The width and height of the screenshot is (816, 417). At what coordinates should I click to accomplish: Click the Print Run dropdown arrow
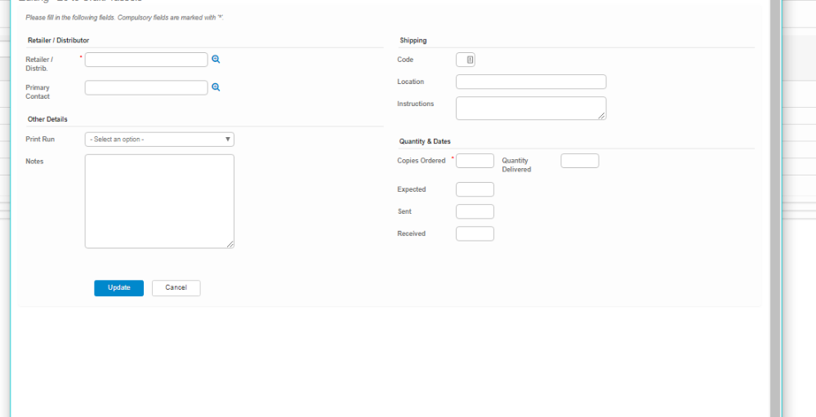point(228,140)
